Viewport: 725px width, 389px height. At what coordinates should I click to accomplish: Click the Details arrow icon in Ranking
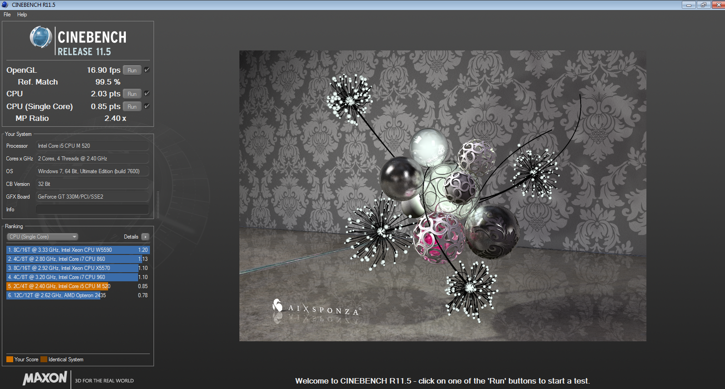(x=145, y=237)
